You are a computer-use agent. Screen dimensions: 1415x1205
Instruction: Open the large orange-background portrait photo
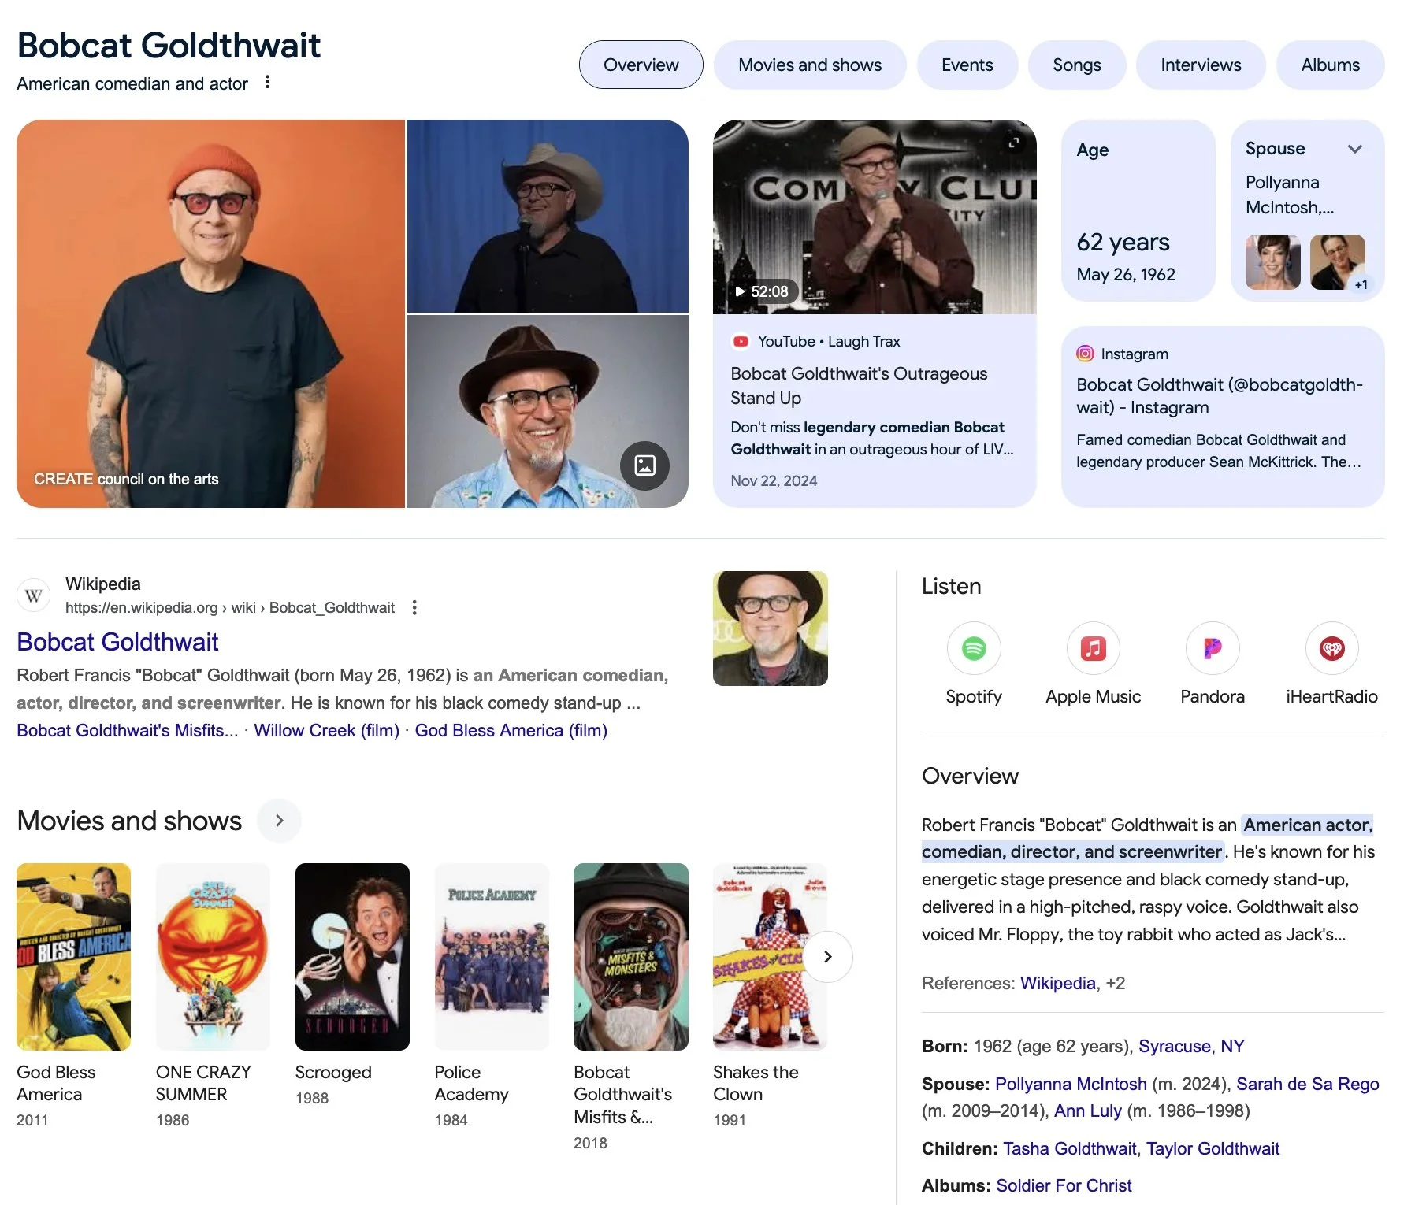pyautogui.click(x=210, y=313)
